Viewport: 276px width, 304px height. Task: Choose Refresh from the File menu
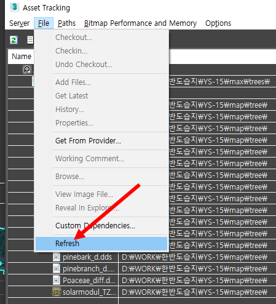(x=101, y=244)
